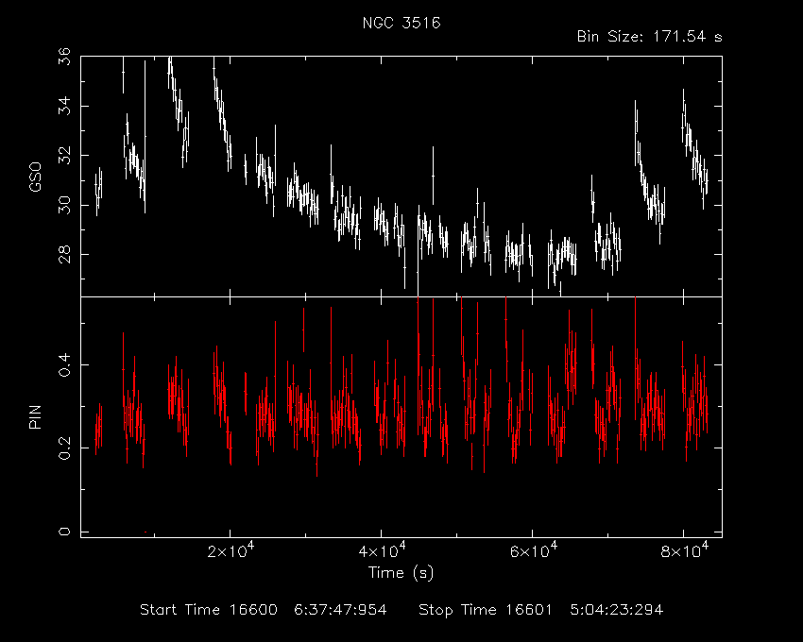Click the PIN y-axis label
The height and width of the screenshot is (642, 803).
(x=35, y=416)
